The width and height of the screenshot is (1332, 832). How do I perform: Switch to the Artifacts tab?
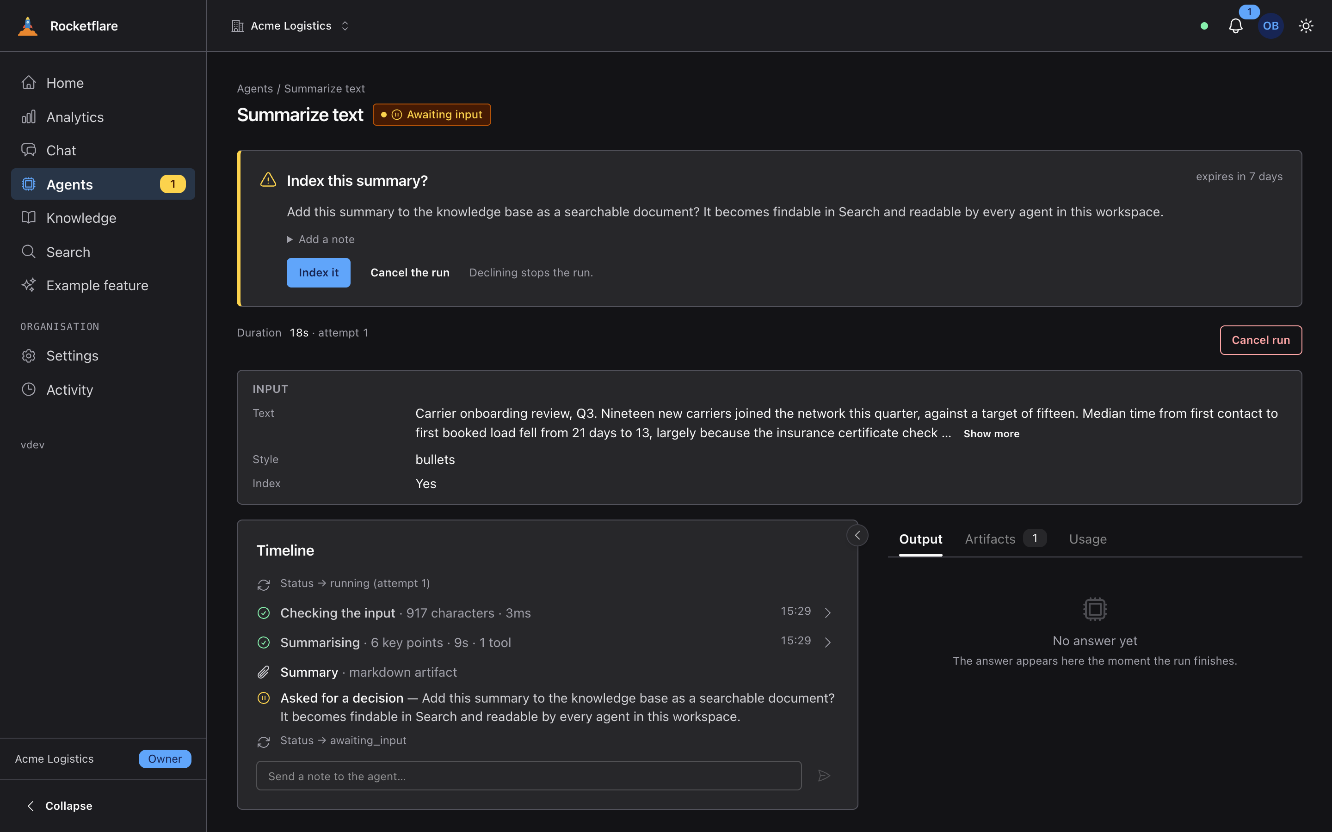click(x=1005, y=539)
